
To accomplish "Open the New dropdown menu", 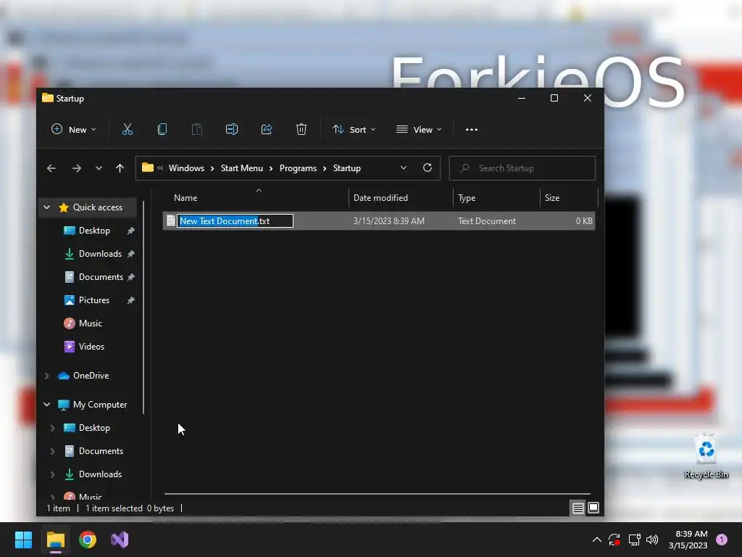I will coord(74,129).
